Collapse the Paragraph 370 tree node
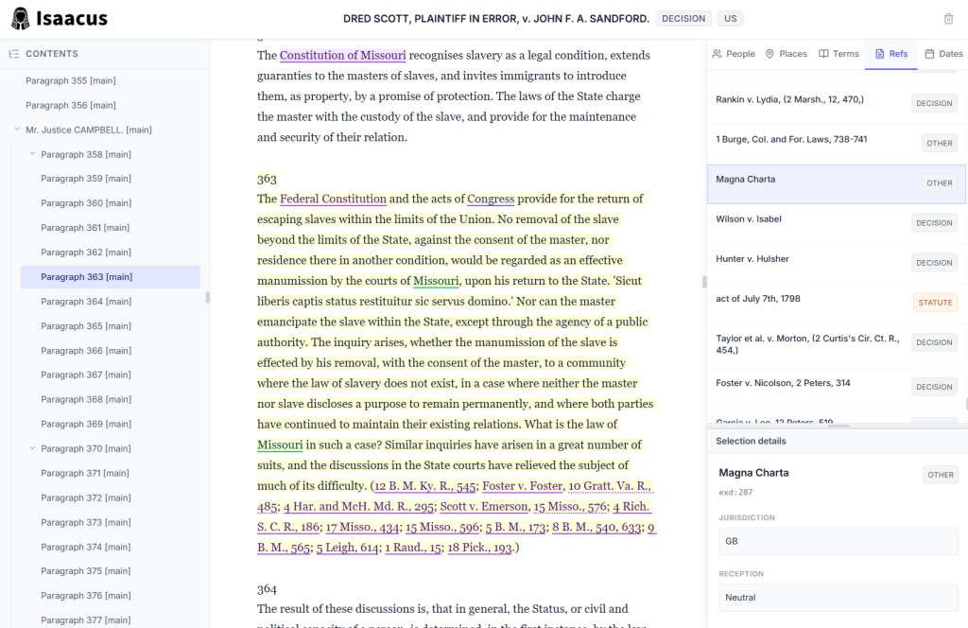This screenshot has height=628, width=968. pos(33,449)
